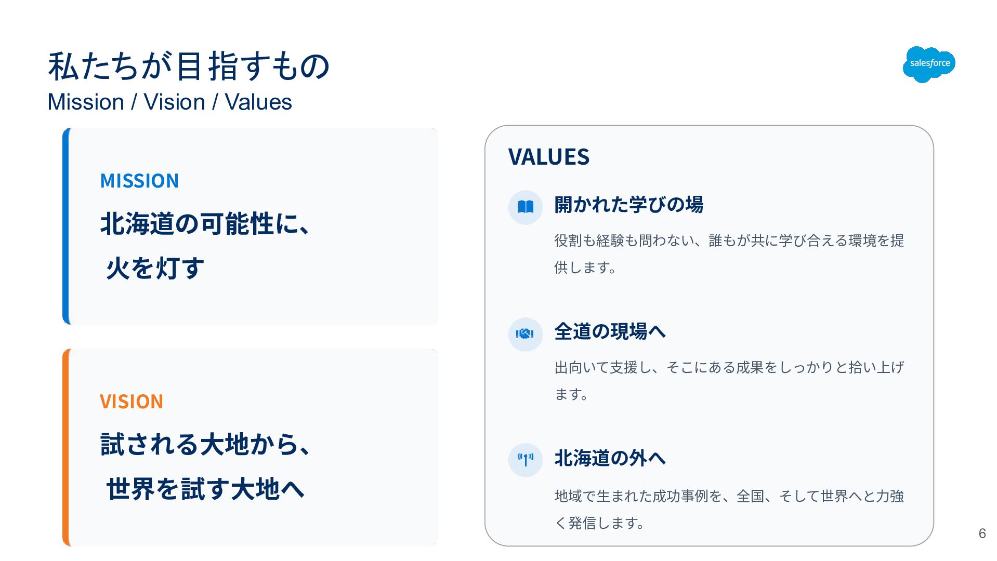Click the description starting with 出向いて支援し
This screenshot has width=997, height=561.
pos(729,380)
